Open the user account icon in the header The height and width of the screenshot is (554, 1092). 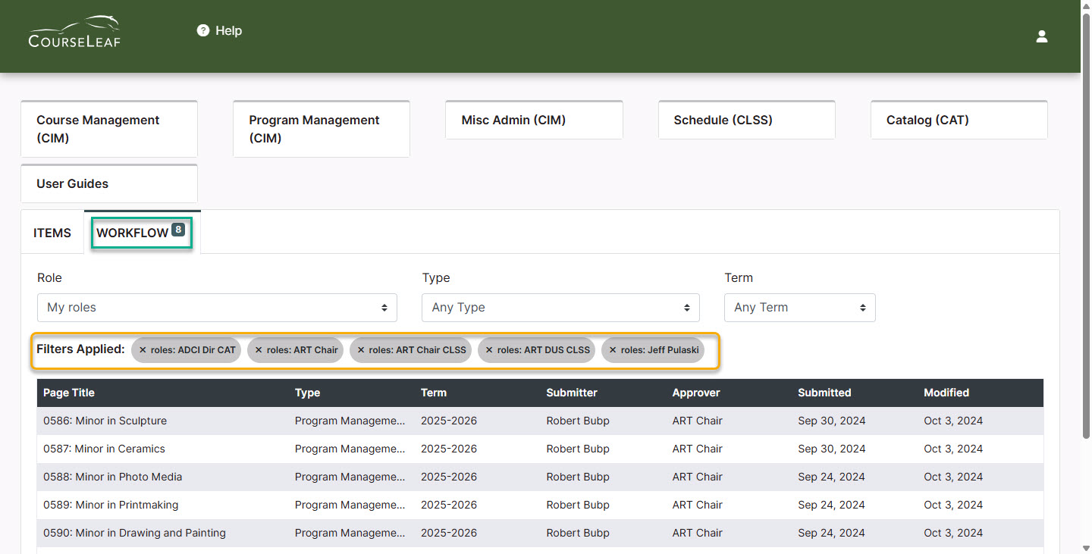click(1041, 36)
